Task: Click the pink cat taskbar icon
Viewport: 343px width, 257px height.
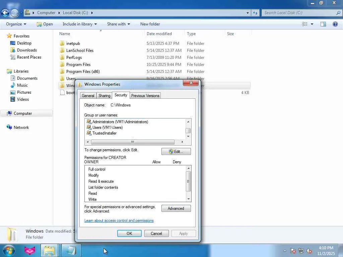Action: 30,250
